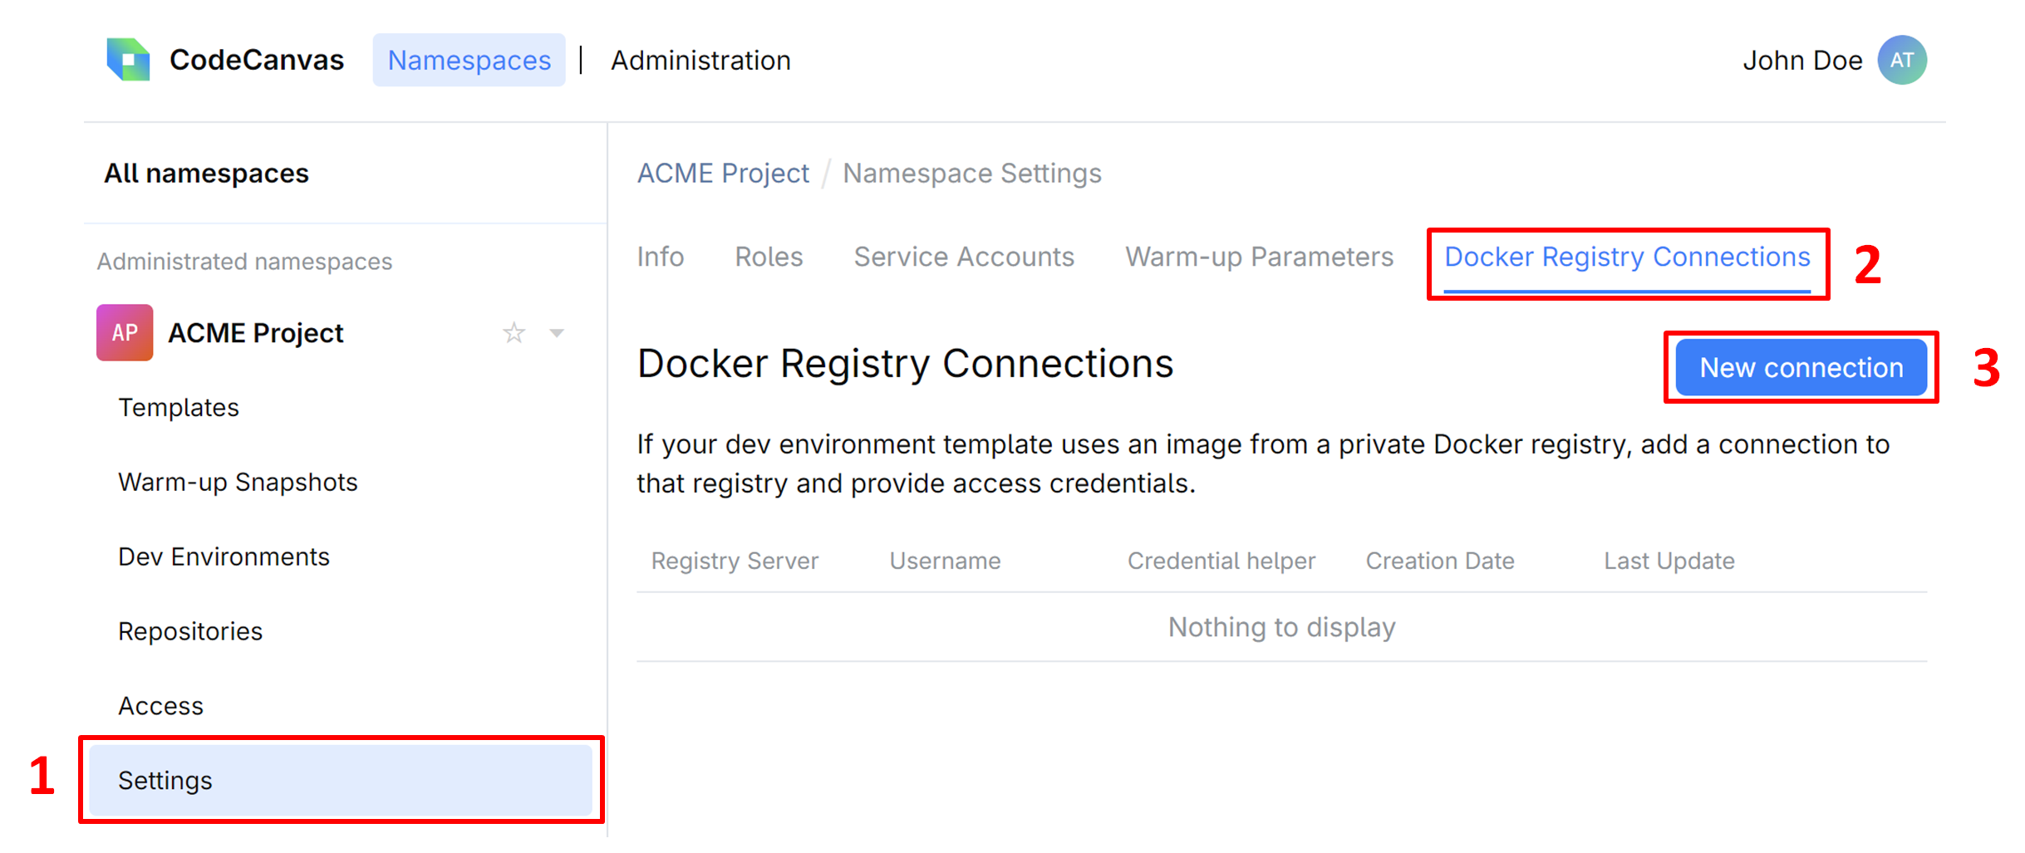This screenshot has height=853, width=2025.
Task: Click the New connection button
Action: [1801, 367]
